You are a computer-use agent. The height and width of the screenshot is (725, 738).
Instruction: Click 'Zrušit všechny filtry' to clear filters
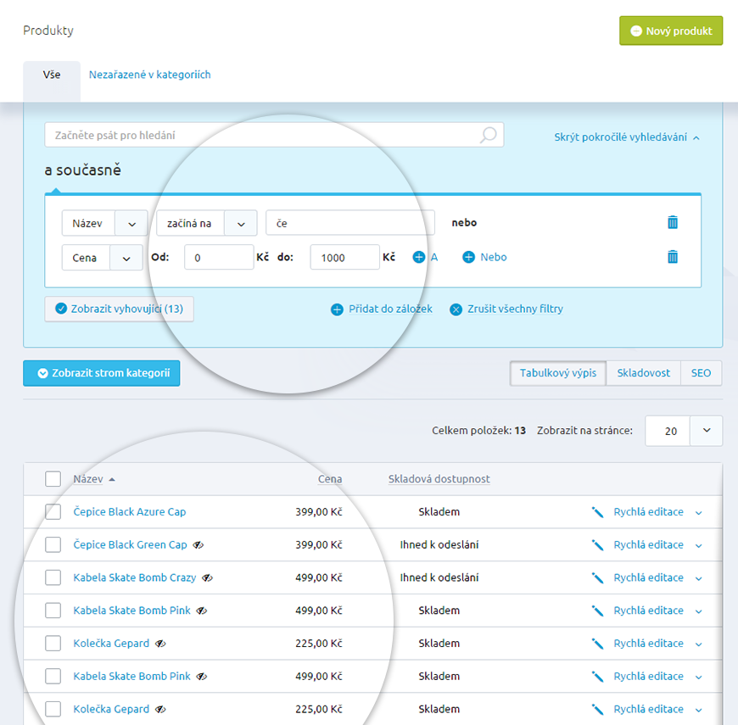click(x=506, y=310)
